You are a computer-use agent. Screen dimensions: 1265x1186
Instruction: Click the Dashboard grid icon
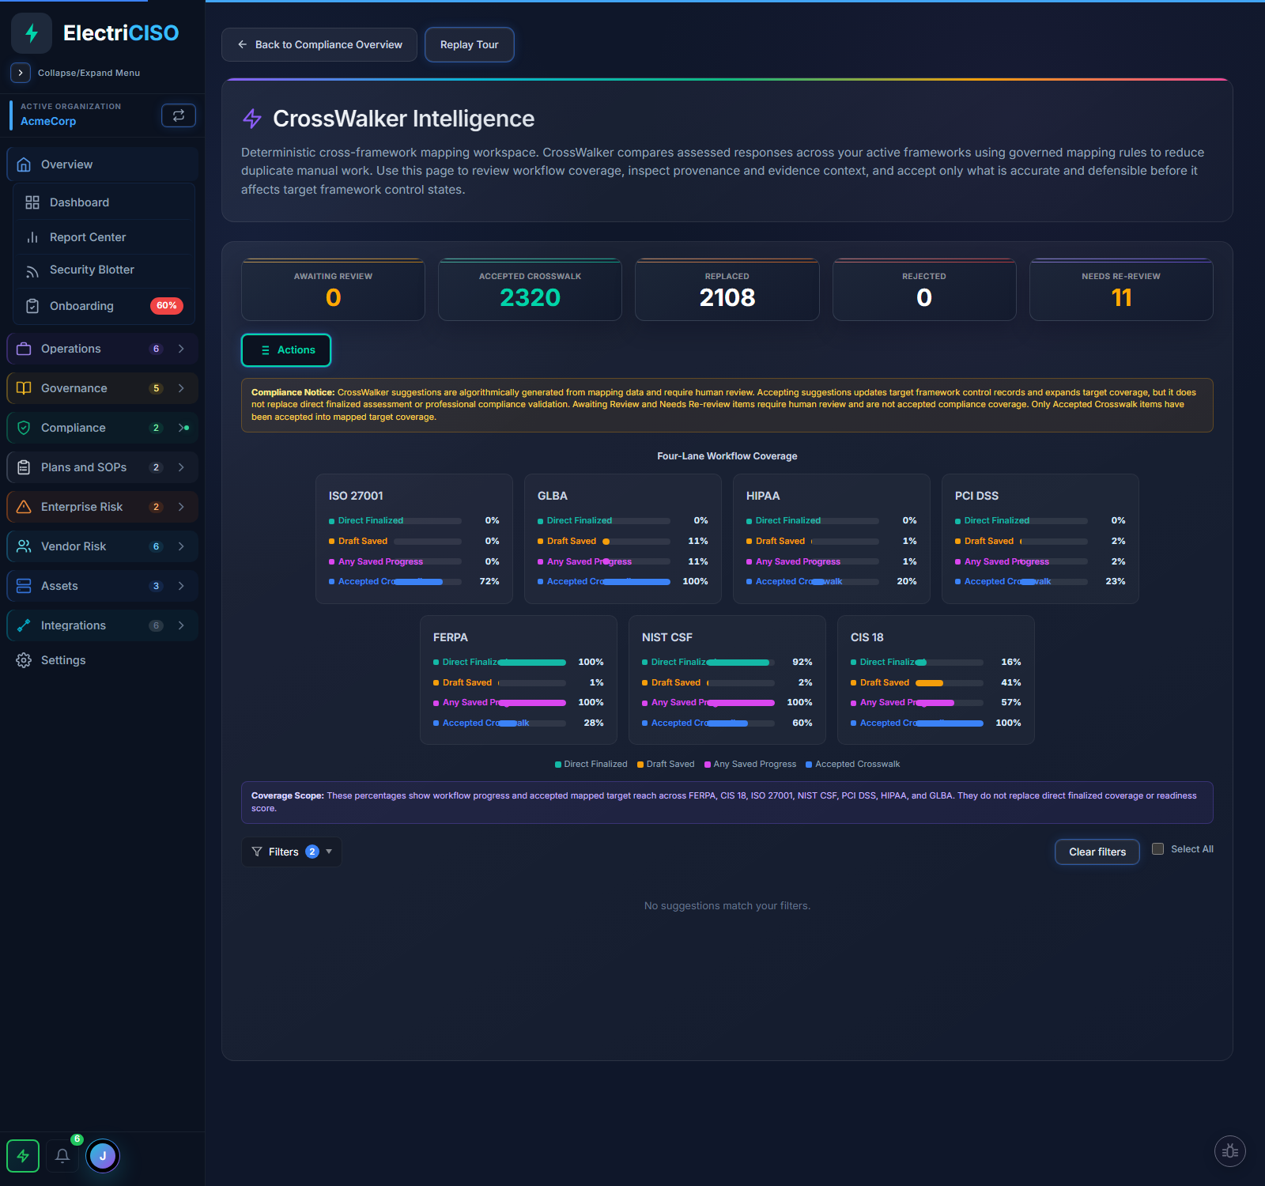pyautogui.click(x=32, y=202)
